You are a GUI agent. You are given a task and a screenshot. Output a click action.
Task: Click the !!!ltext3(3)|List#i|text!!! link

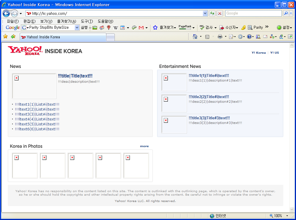(37, 114)
